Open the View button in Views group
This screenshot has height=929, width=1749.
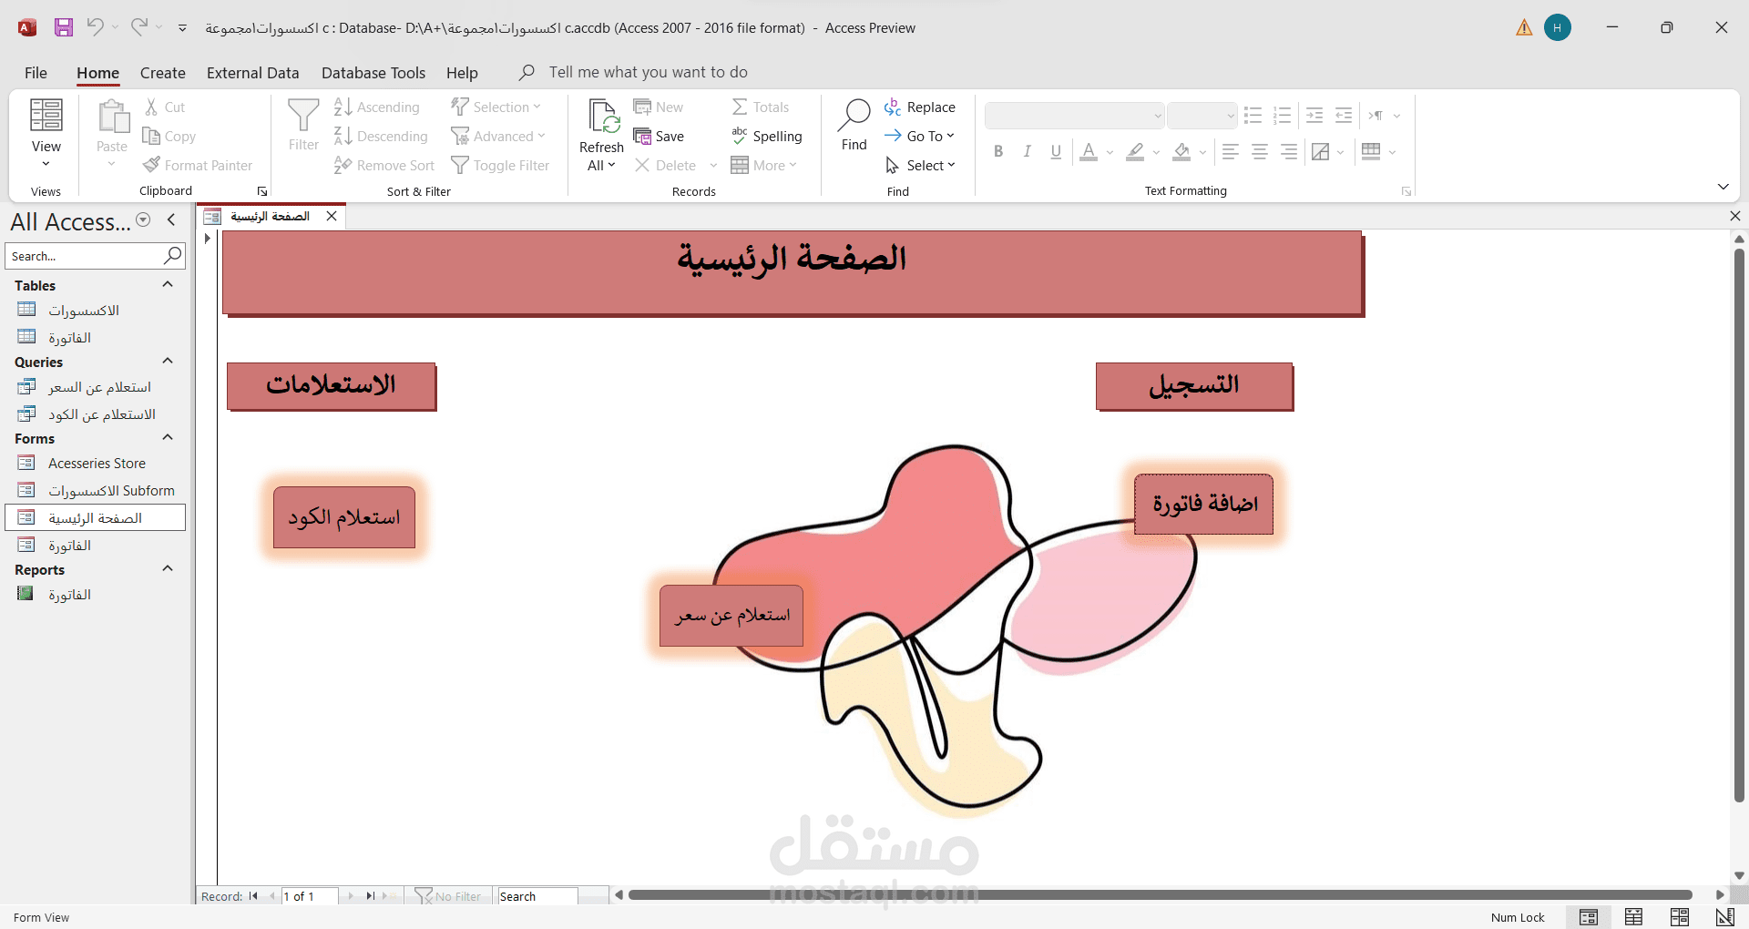coord(46,135)
